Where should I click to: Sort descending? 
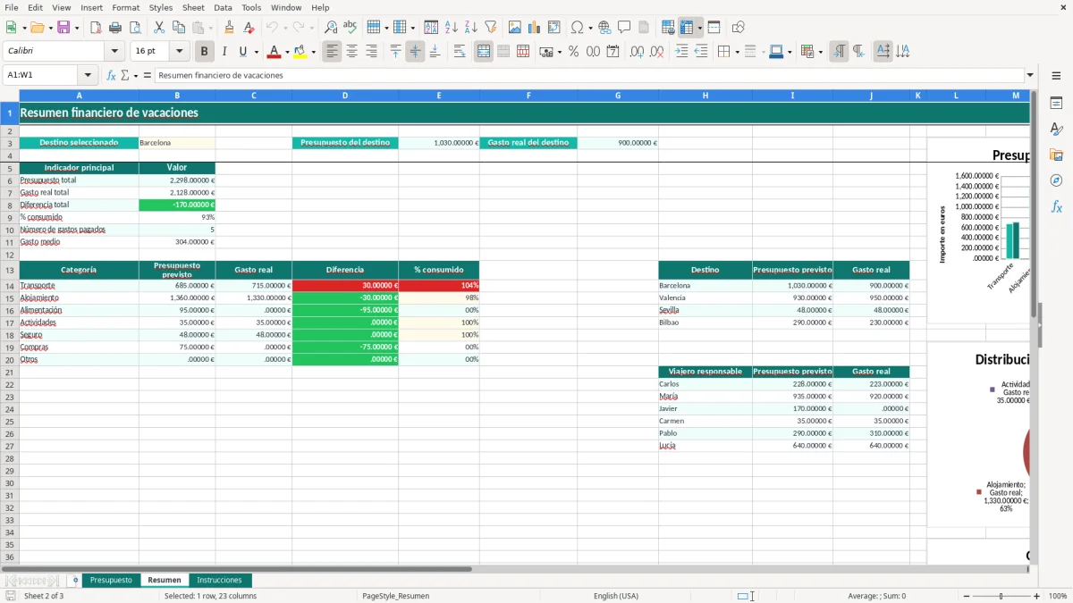(x=471, y=28)
